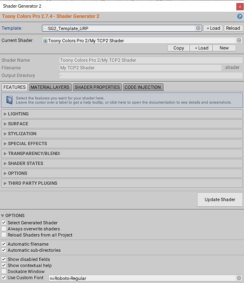
Task: Open the Current Shader Load dropdown
Action: point(201,48)
